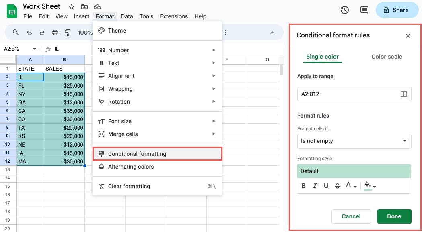Open the View menu

coord(62,16)
